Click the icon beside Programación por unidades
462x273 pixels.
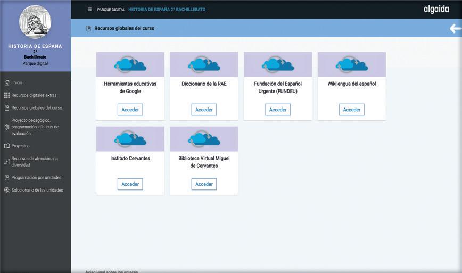pyautogui.click(x=7, y=178)
